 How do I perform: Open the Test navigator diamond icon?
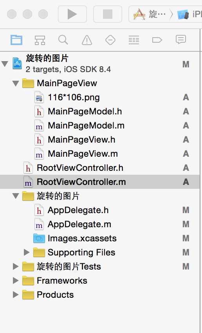pos(110,40)
